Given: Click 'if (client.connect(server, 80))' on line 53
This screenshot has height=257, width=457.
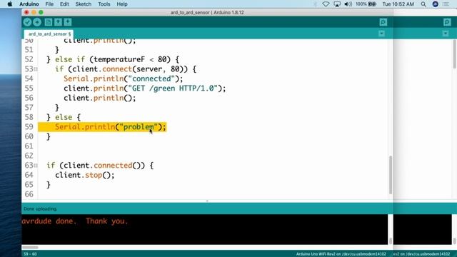Looking at the screenshot, I should (x=126, y=69).
